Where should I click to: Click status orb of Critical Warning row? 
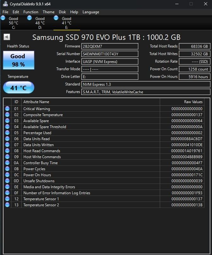pyautogui.click(x=7, y=109)
